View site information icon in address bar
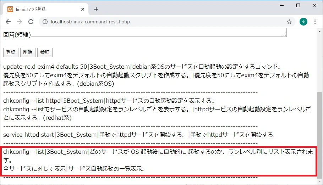323x185 pixels. pyautogui.click(x=45, y=22)
